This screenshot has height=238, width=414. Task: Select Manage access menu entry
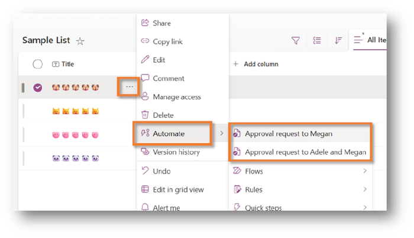tap(176, 97)
